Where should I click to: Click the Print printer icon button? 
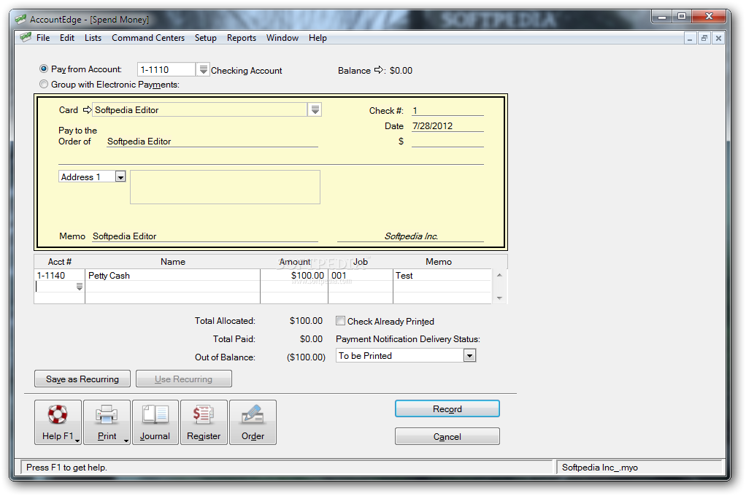107,422
